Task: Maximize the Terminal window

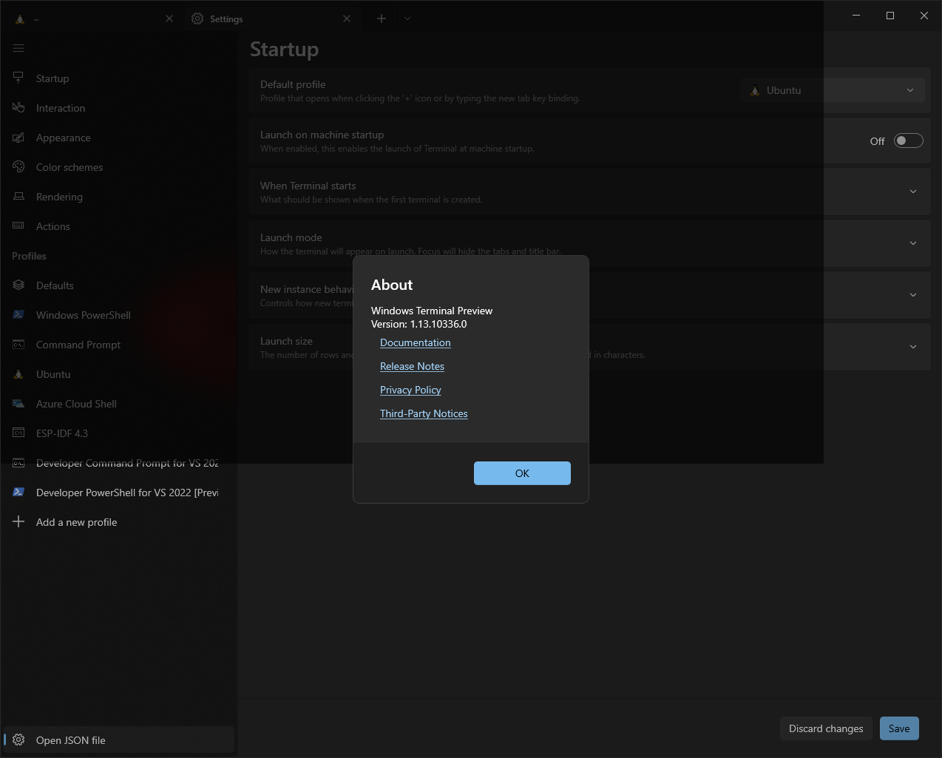Action: coord(890,16)
